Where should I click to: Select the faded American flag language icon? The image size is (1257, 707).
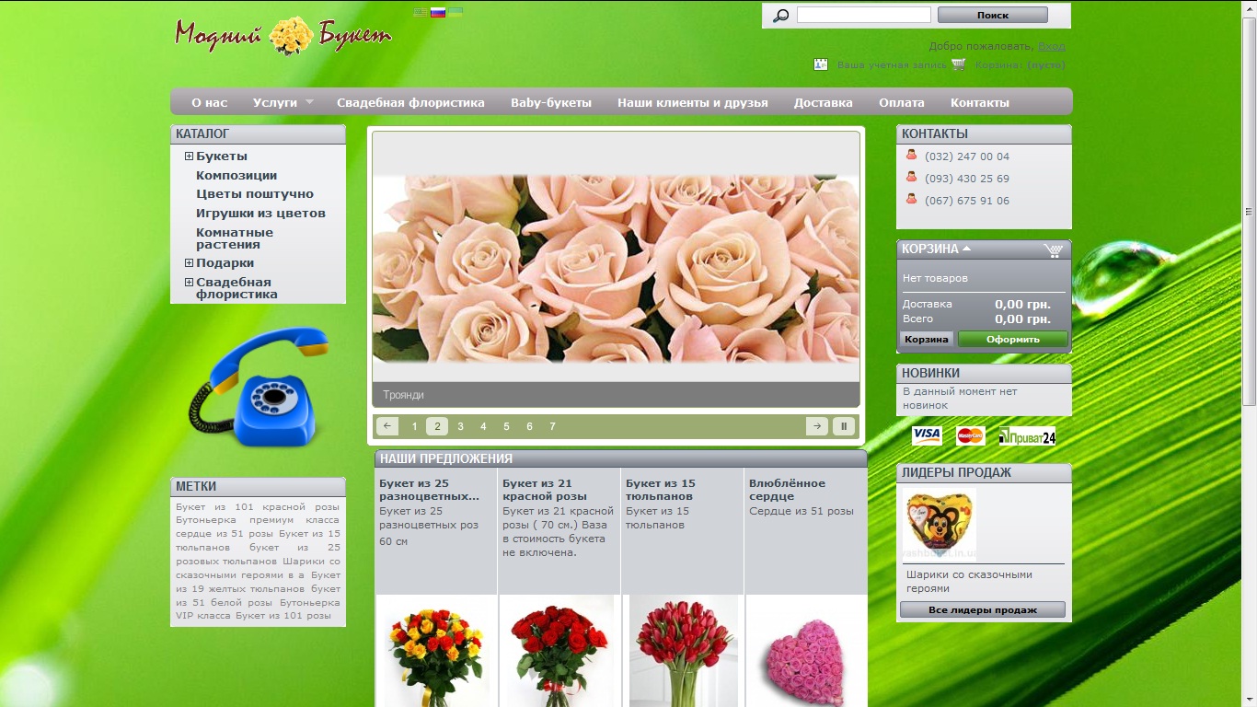[421, 13]
